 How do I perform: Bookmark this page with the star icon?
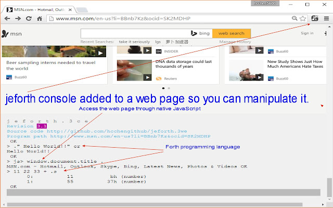point(303,19)
